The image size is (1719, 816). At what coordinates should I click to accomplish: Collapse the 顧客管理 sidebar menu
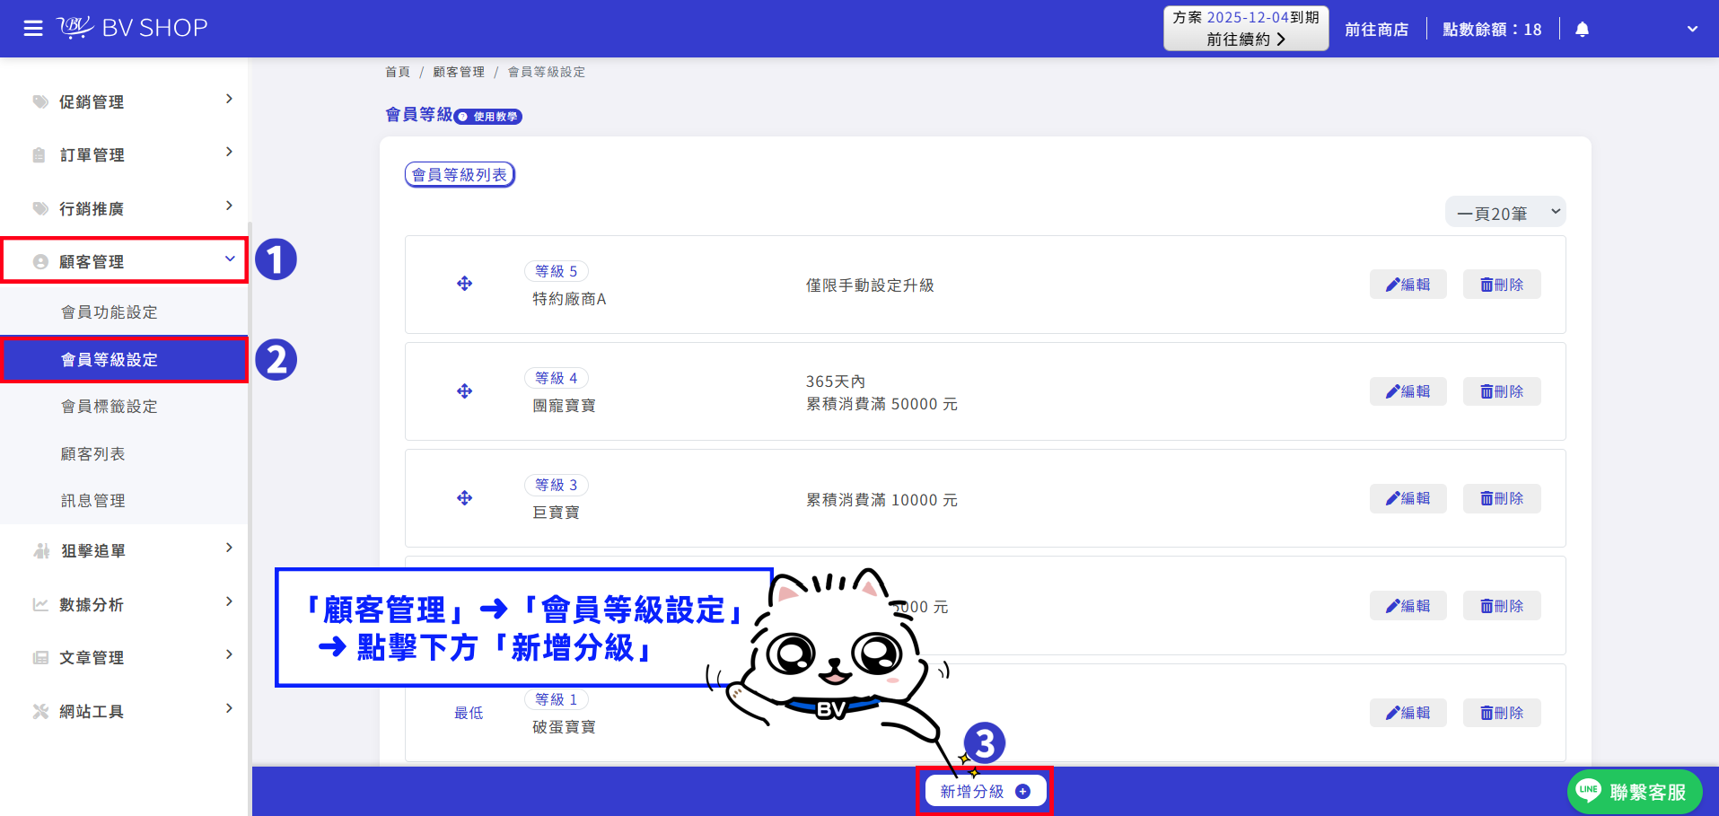[124, 261]
